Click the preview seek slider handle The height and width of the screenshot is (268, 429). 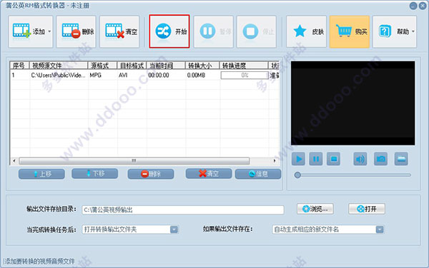297,175
